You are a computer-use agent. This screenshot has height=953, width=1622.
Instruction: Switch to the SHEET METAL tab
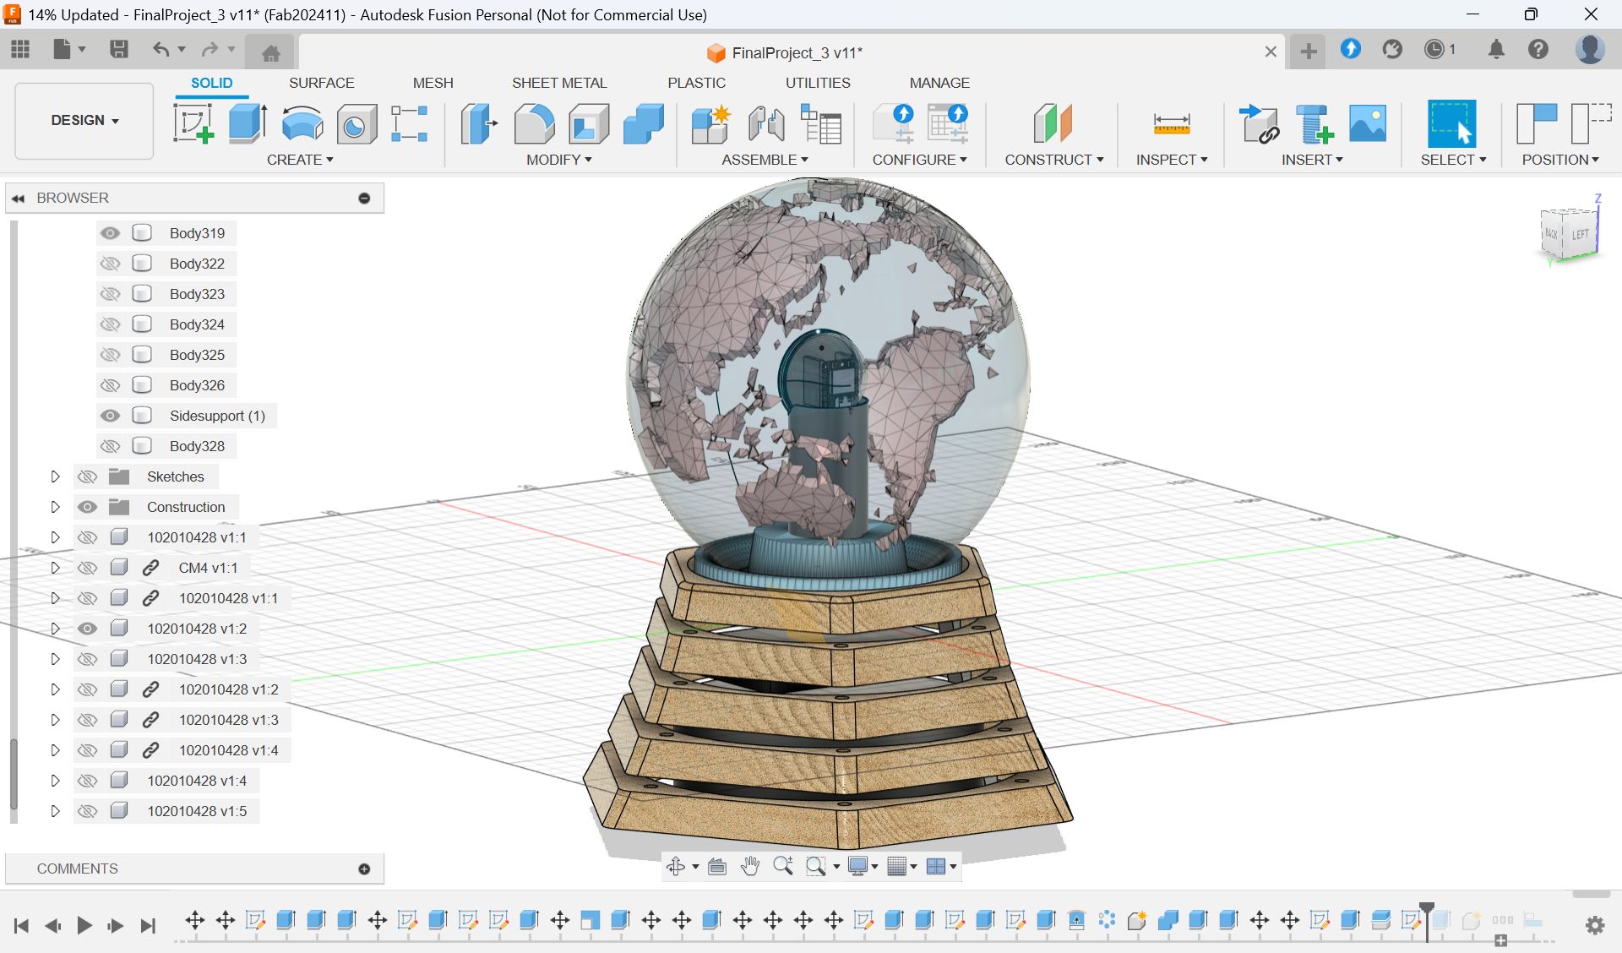(559, 83)
